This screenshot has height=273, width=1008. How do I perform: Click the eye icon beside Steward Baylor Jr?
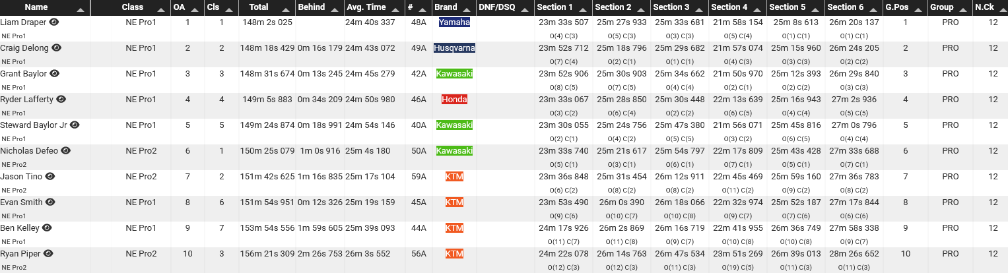coord(75,125)
